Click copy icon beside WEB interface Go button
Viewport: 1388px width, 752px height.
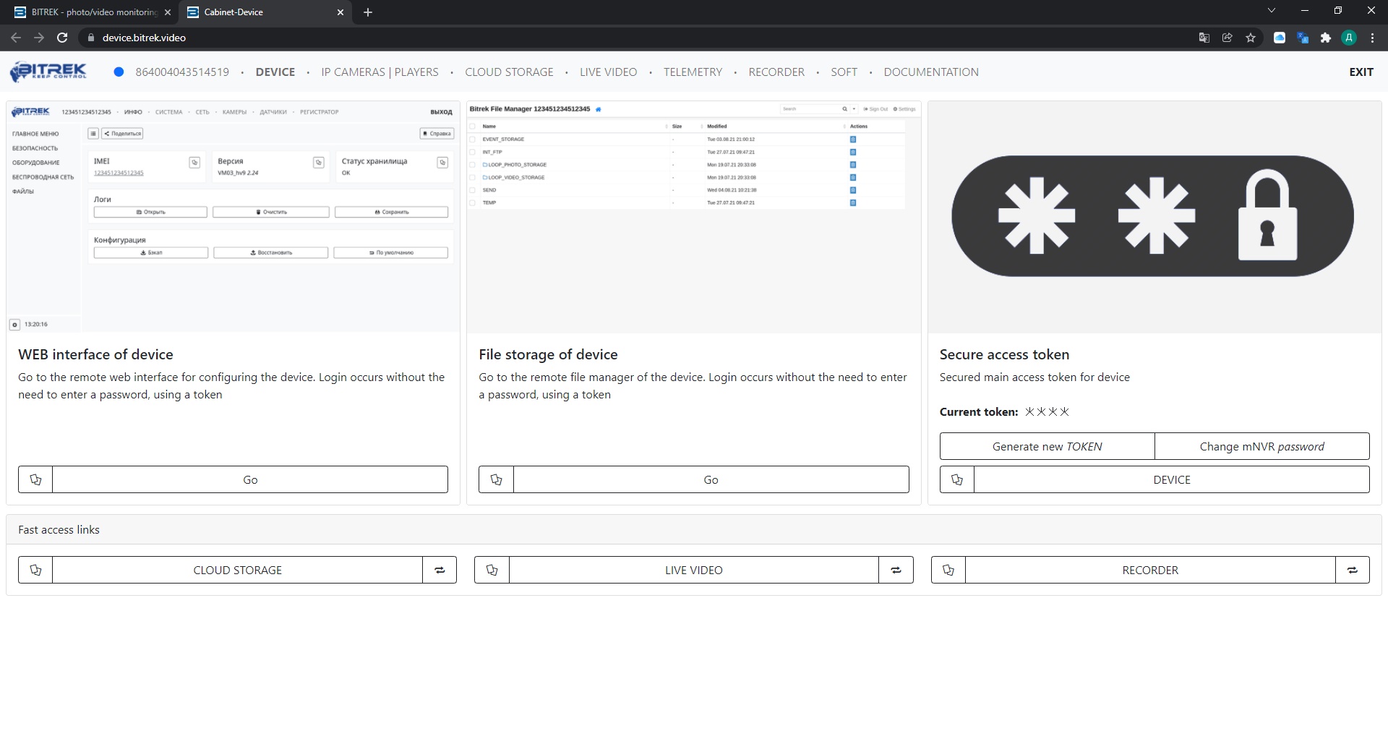[x=35, y=479]
